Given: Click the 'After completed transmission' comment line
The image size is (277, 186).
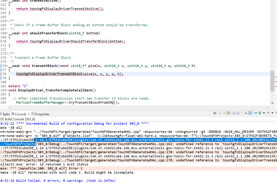Looking at the screenshot, I should (x=81, y=98).
